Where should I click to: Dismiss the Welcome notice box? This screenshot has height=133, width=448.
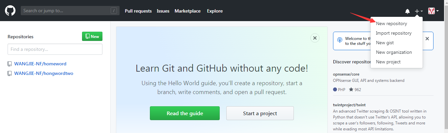427,39
